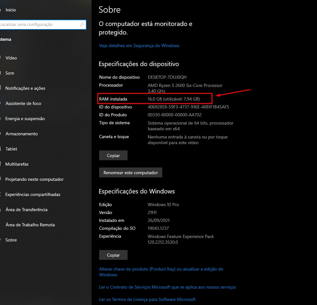317x305 pixels.
Task: Click 'Renomear este computador' button
Action: click(131, 173)
